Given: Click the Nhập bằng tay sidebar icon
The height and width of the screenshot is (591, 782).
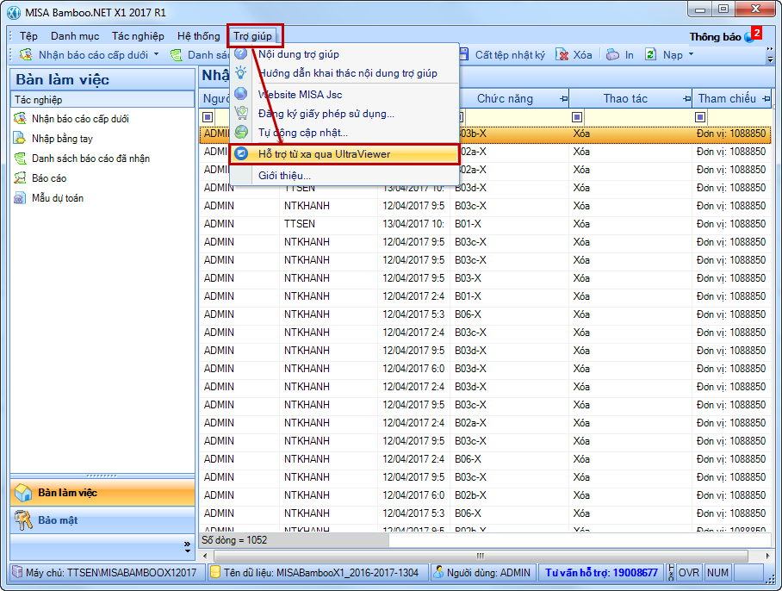Looking at the screenshot, I should point(20,138).
